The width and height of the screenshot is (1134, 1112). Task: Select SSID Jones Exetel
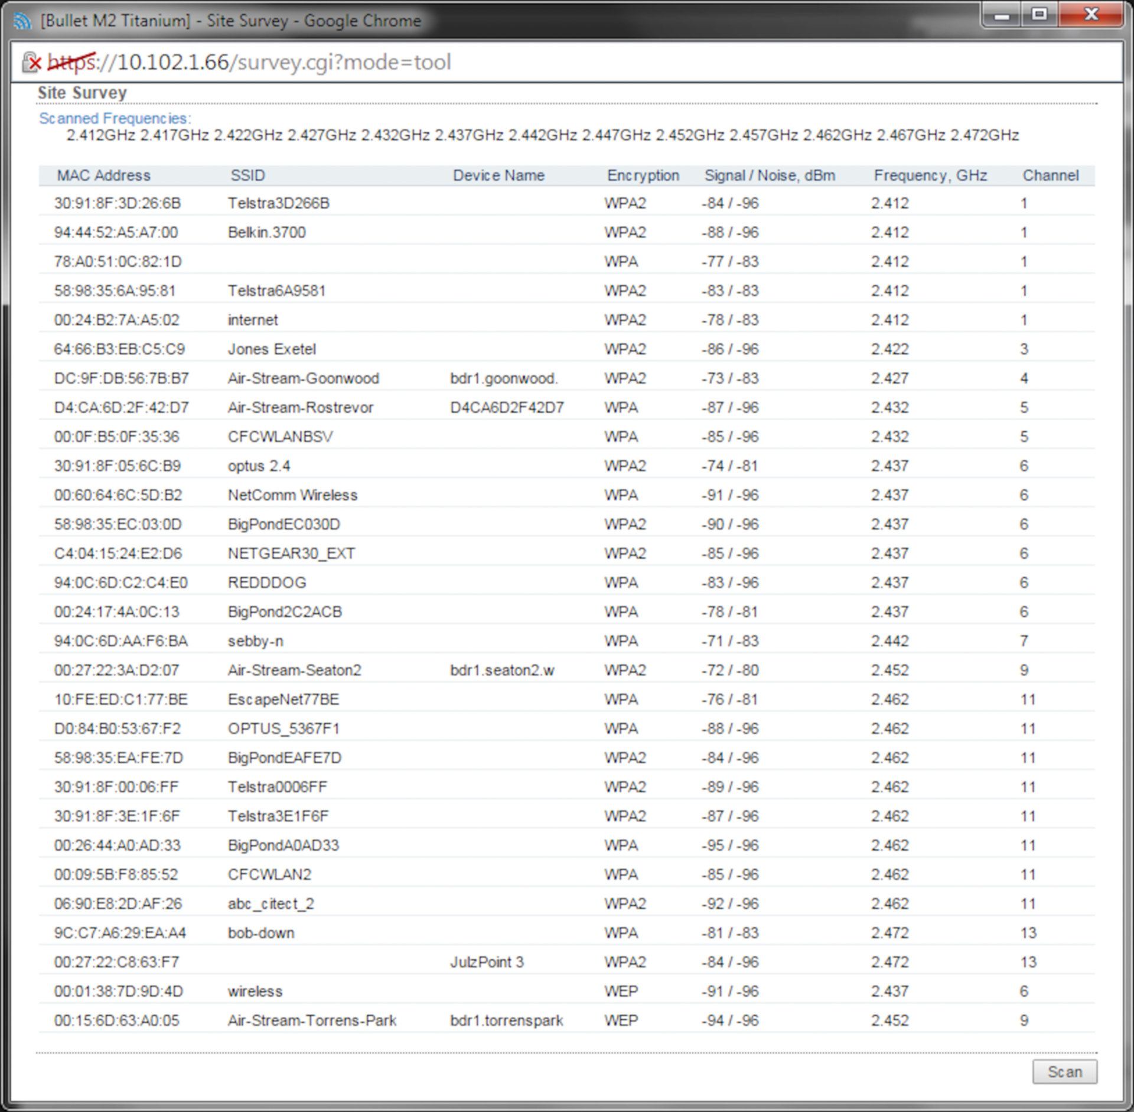(x=272, y=349)
